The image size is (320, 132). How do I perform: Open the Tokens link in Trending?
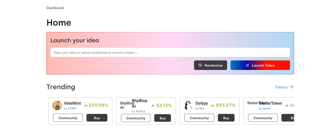(284, 87)
